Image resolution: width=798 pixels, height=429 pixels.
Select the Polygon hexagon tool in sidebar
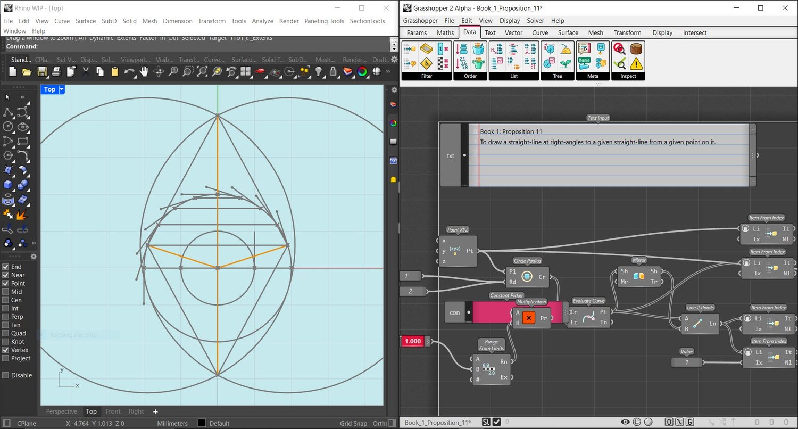pos(9,155)
